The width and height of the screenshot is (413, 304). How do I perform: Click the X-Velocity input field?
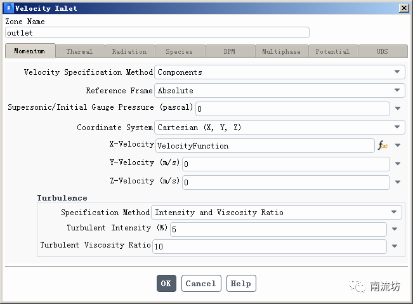pyautogui.click(x=265, y=146)
